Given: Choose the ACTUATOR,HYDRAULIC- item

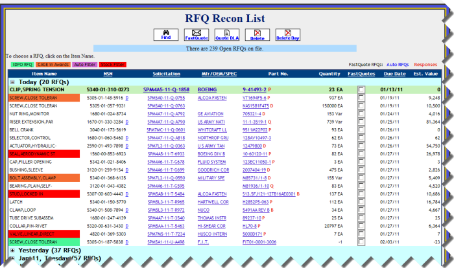Looking at the screenshot, I should (x=33, y=146).
